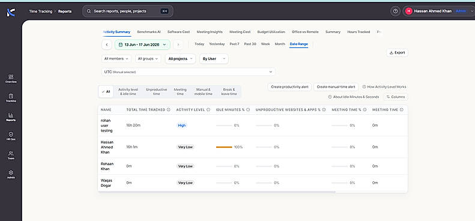
Task: Expand the All members dropdown
Action: [x=116, y=59]
